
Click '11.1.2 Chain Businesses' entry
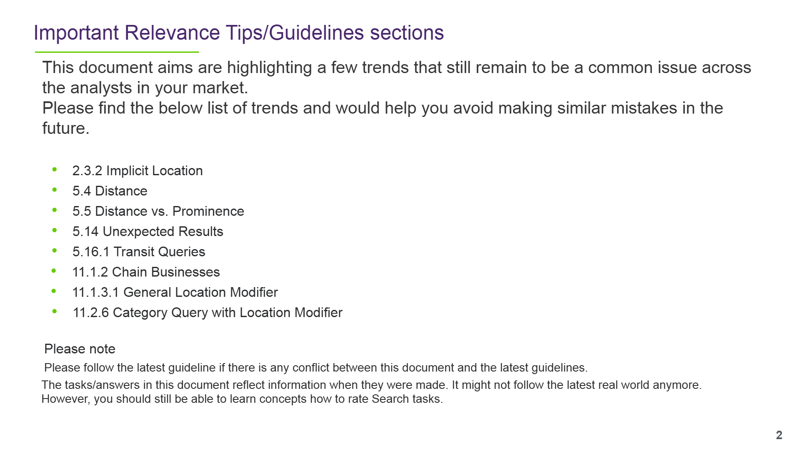146,272
